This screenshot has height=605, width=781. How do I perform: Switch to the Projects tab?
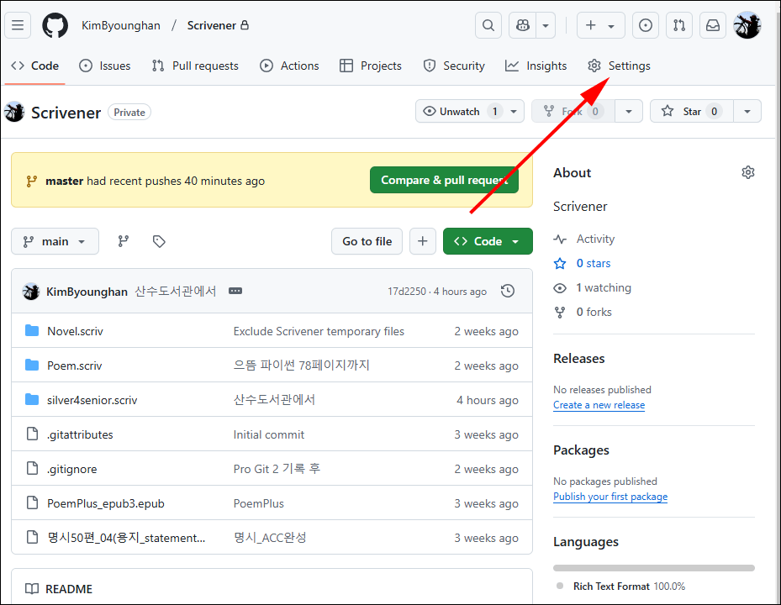pyautogui.click(x=371, y=66)
